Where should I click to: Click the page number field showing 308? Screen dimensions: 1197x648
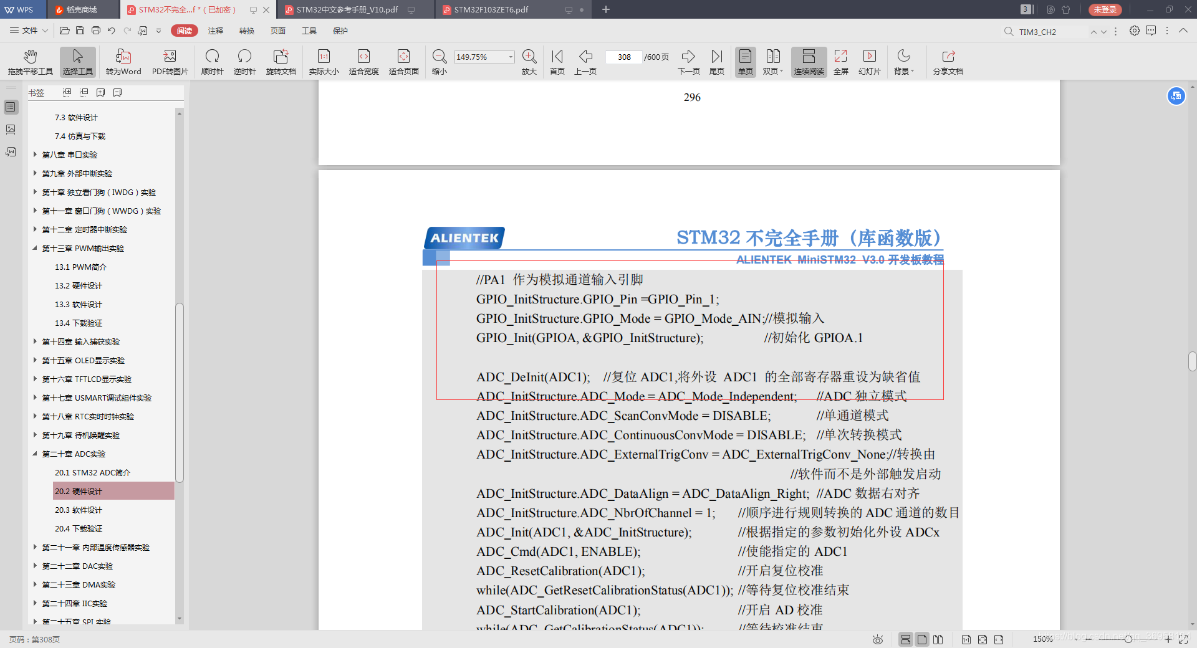point(624,57)
